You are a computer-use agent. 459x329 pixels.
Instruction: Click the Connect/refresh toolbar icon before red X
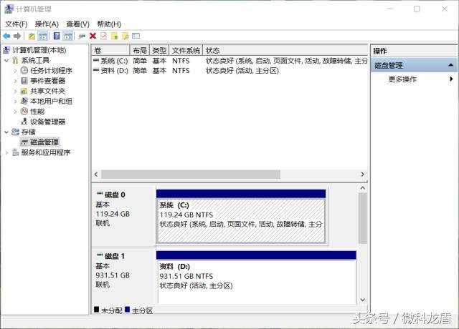82,36
